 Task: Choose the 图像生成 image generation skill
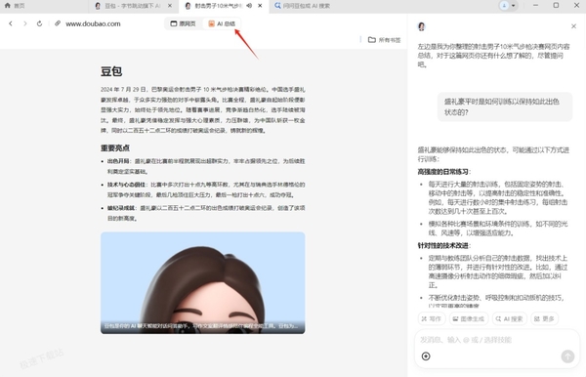[x=469, y=318]
